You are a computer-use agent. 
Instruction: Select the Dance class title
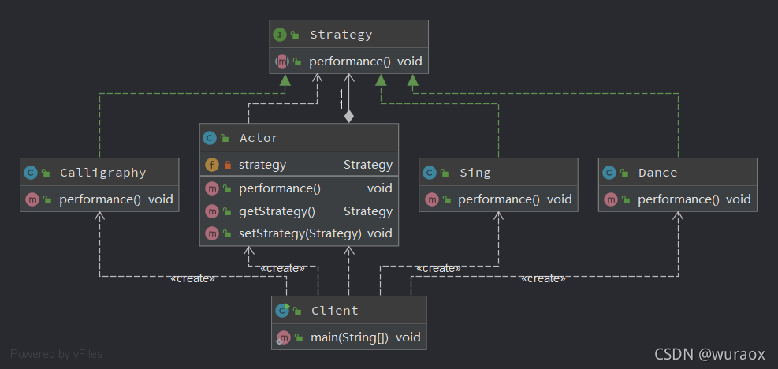click(x=658, y=173)
